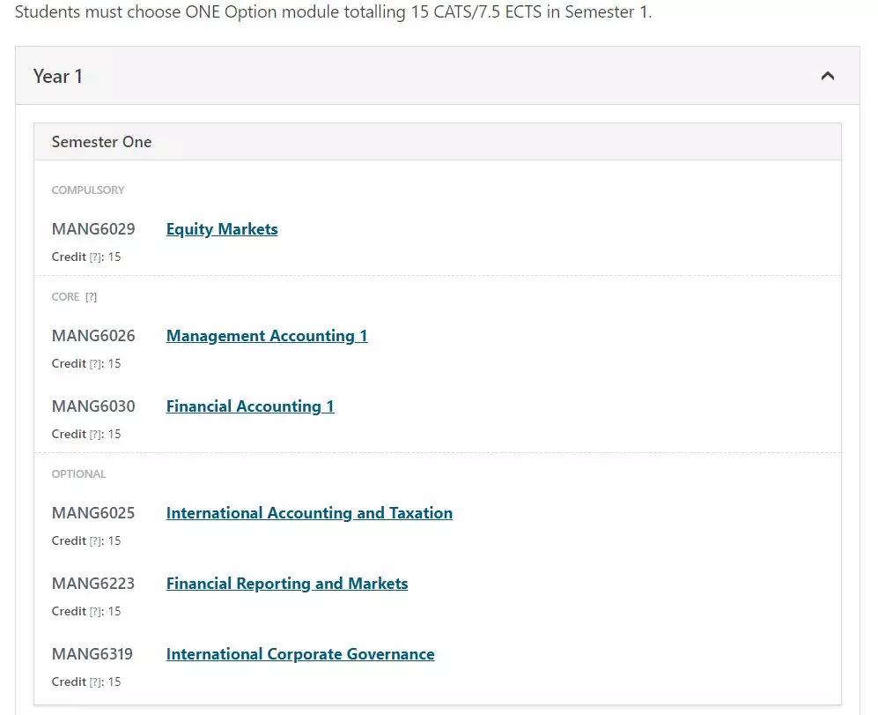
Task: Click the Year 1 accordion header
Action: (x=438, y=76)
